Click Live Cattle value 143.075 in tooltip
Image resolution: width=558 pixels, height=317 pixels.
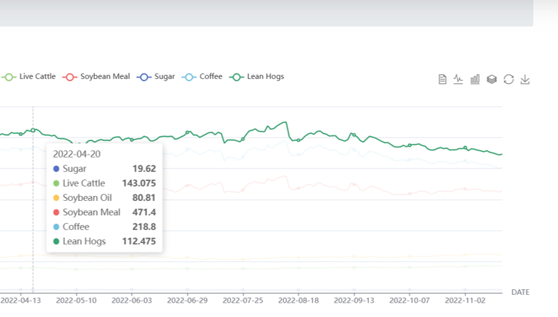click(x=139, y=183)
